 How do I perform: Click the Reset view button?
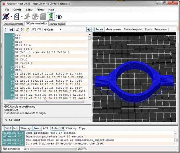pyautogui.click(x=160, y=29)
